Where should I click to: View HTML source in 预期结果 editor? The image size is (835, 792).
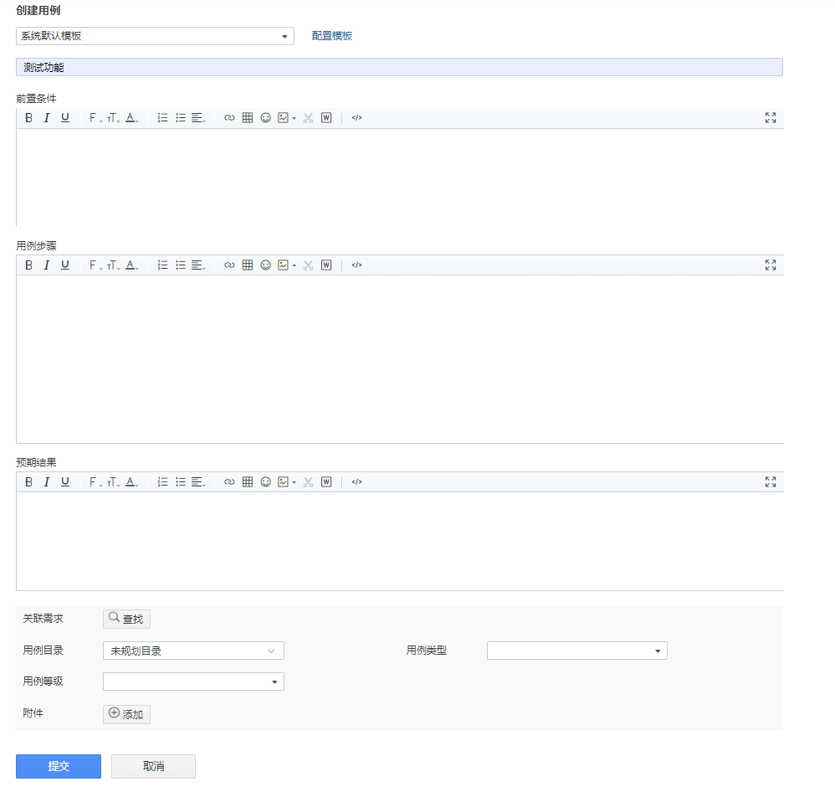[x=356, y=481]
